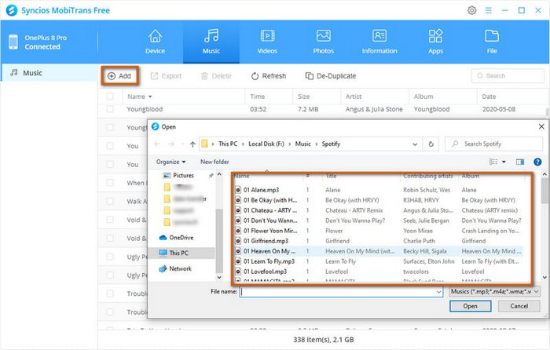The height and width of the screenshot is (350, 550).
Task: Toggle the preview pane icon
Action: pos(520,162)
